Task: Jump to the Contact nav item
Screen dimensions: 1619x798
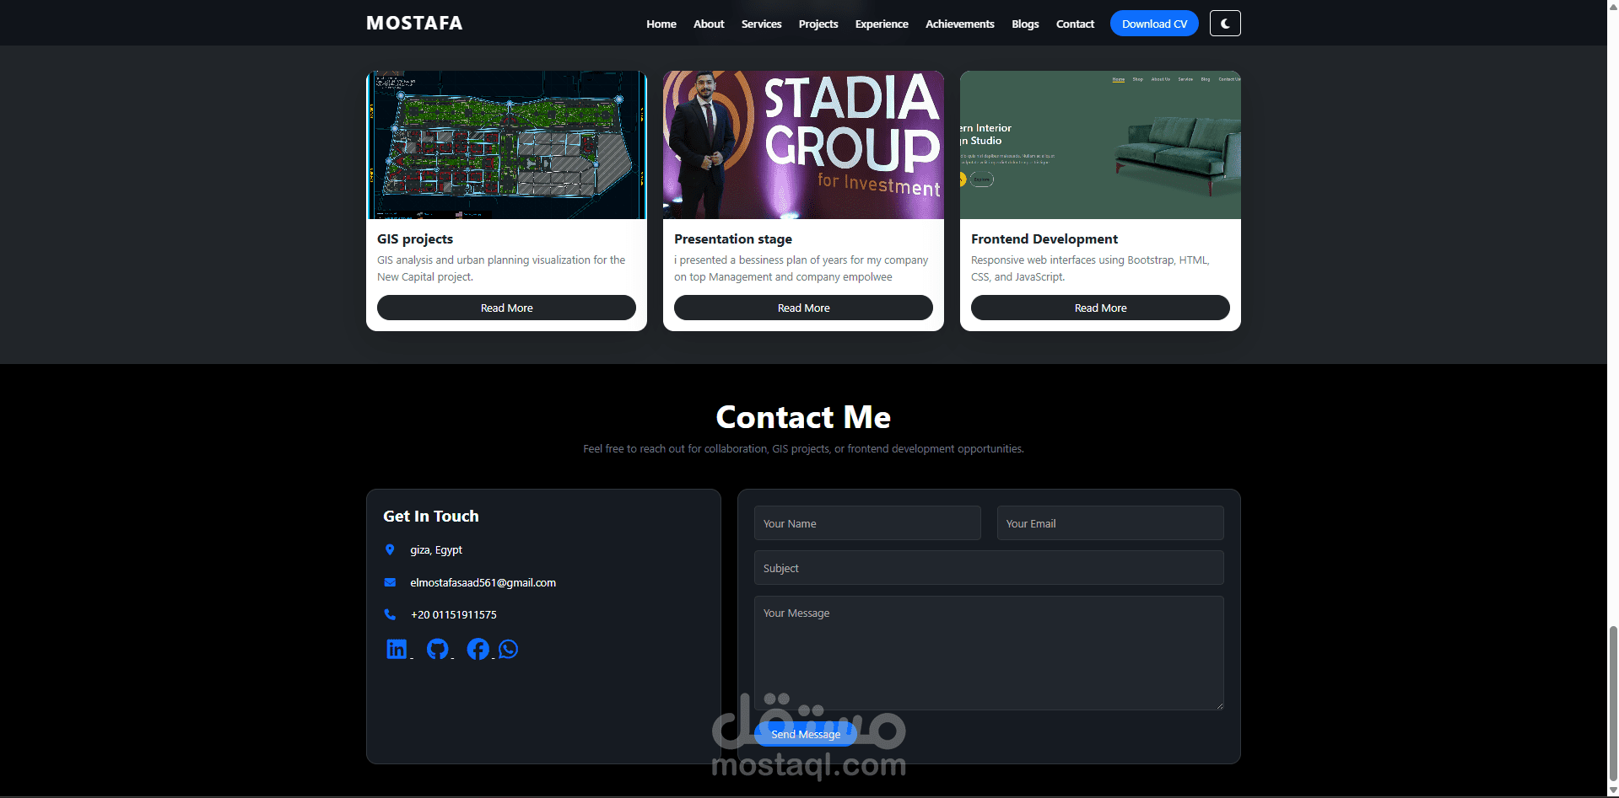Action: pos(1075,24)
